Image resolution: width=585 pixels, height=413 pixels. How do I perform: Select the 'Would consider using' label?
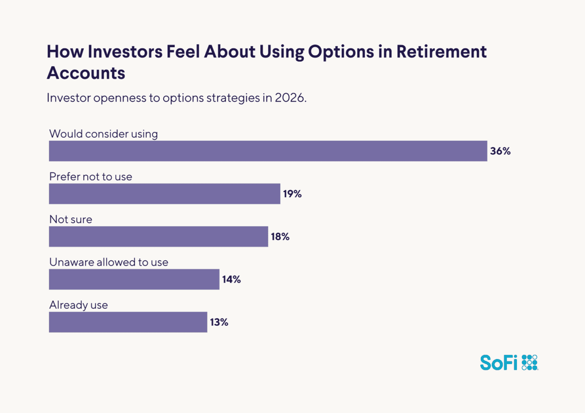(x=103, y=134)
